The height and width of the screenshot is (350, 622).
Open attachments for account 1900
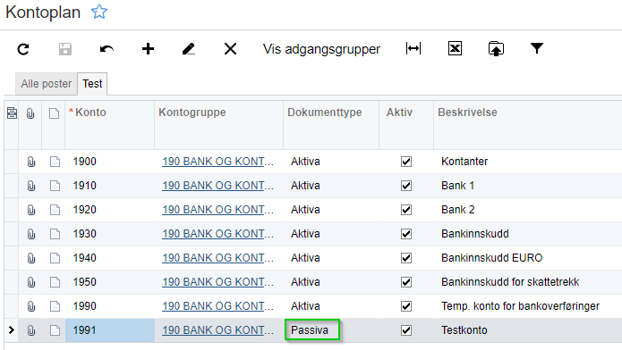point(31,162)
